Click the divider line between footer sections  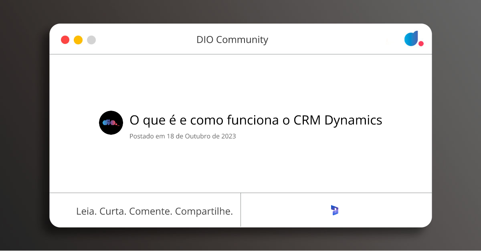click(x=240, y=210)
